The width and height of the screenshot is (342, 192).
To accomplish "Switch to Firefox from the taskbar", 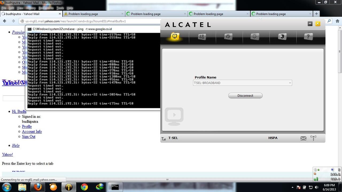I will [38, 187].
